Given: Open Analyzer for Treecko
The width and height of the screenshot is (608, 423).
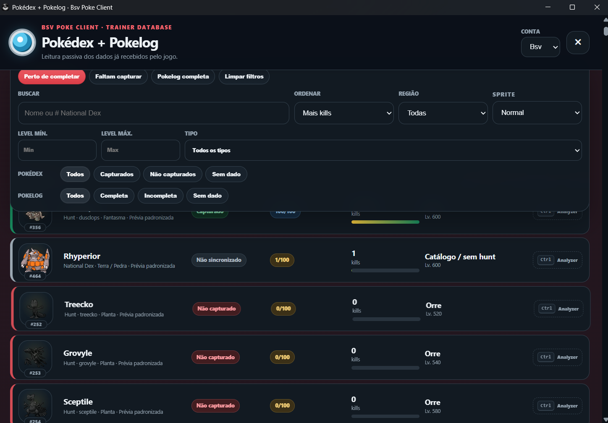Looking at the screenshot, I should (558, 309).
